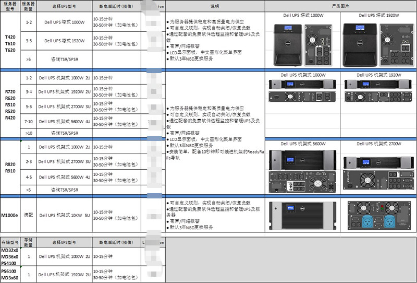Screen dimensions: 417x283
Task: Select the PS6100 MD3x60 storage cell
Action: click(10, 275)
